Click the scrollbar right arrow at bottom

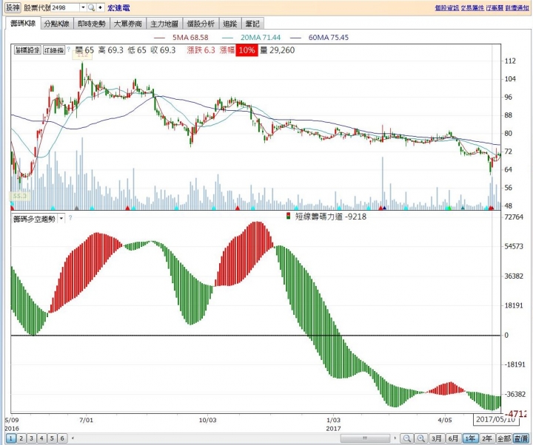(395, 438)
